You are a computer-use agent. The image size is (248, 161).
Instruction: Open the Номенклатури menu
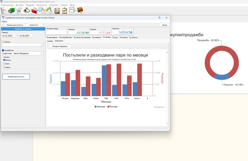(7, 5)
